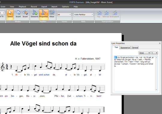This screenshot has width=162, height=114.
Task: Click the treble clef on first staff
Action: pyautogui.click(x=3, y=67)
